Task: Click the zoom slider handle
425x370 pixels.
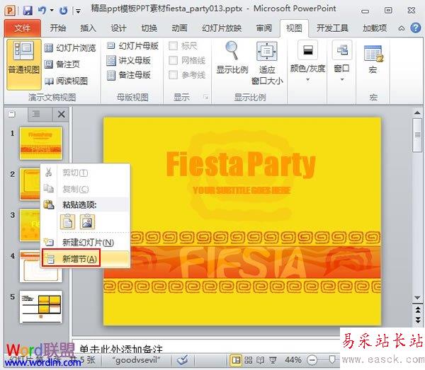Action: (x=332, y=359)
